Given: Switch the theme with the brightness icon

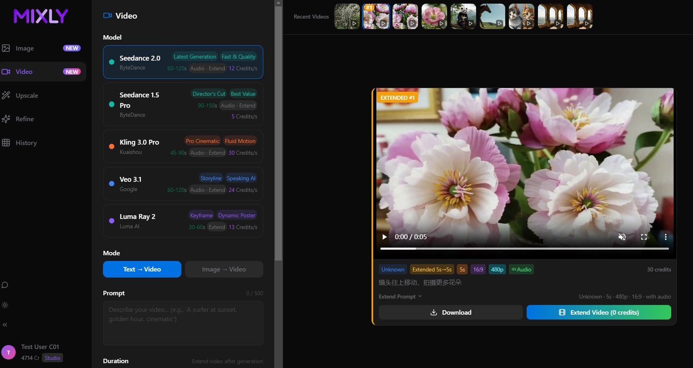Looking at the screenshot, I should coord(5,305).
